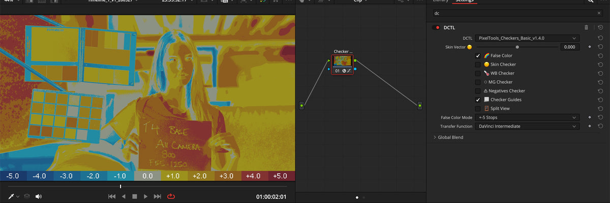The width and height of the screenshot is (610, 203).
Task: Select the Checker node 01 thumbnail
Action: click(342, 61)
